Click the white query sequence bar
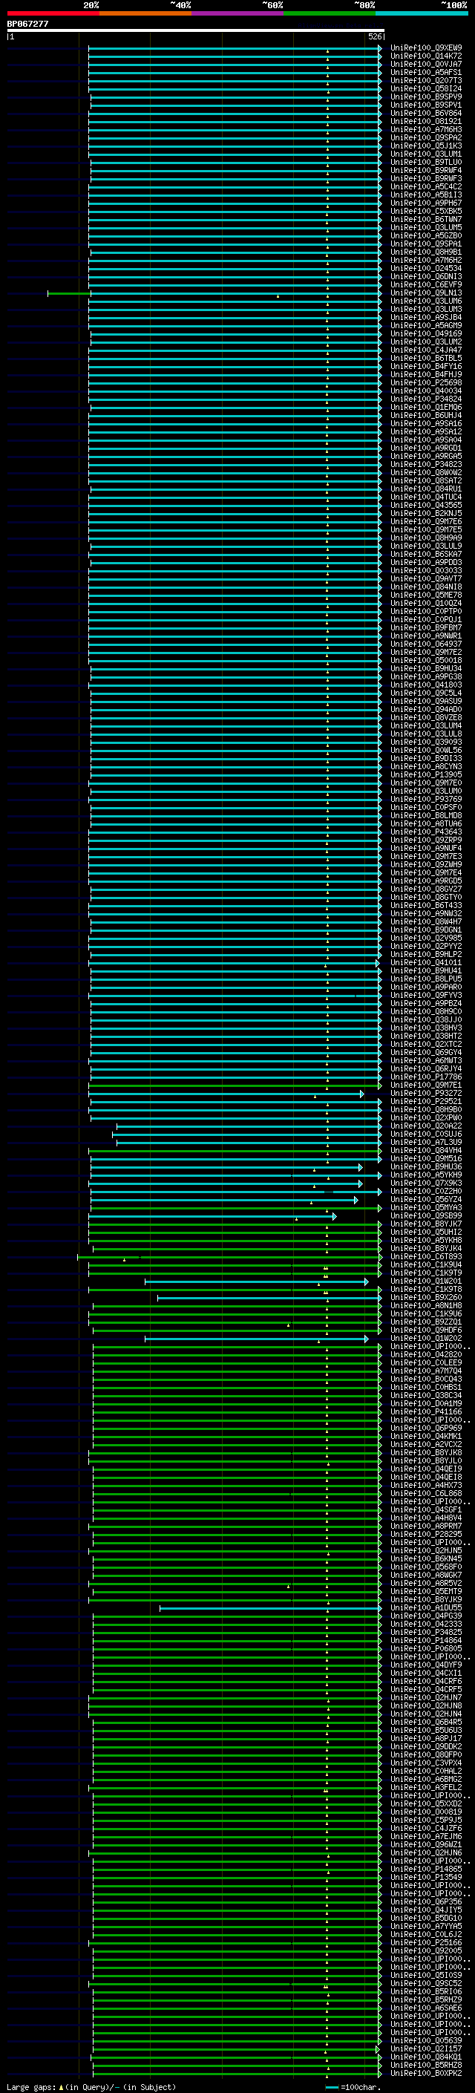The height and width of the screenshot is (2093, 475). click(x=196, y=31)
